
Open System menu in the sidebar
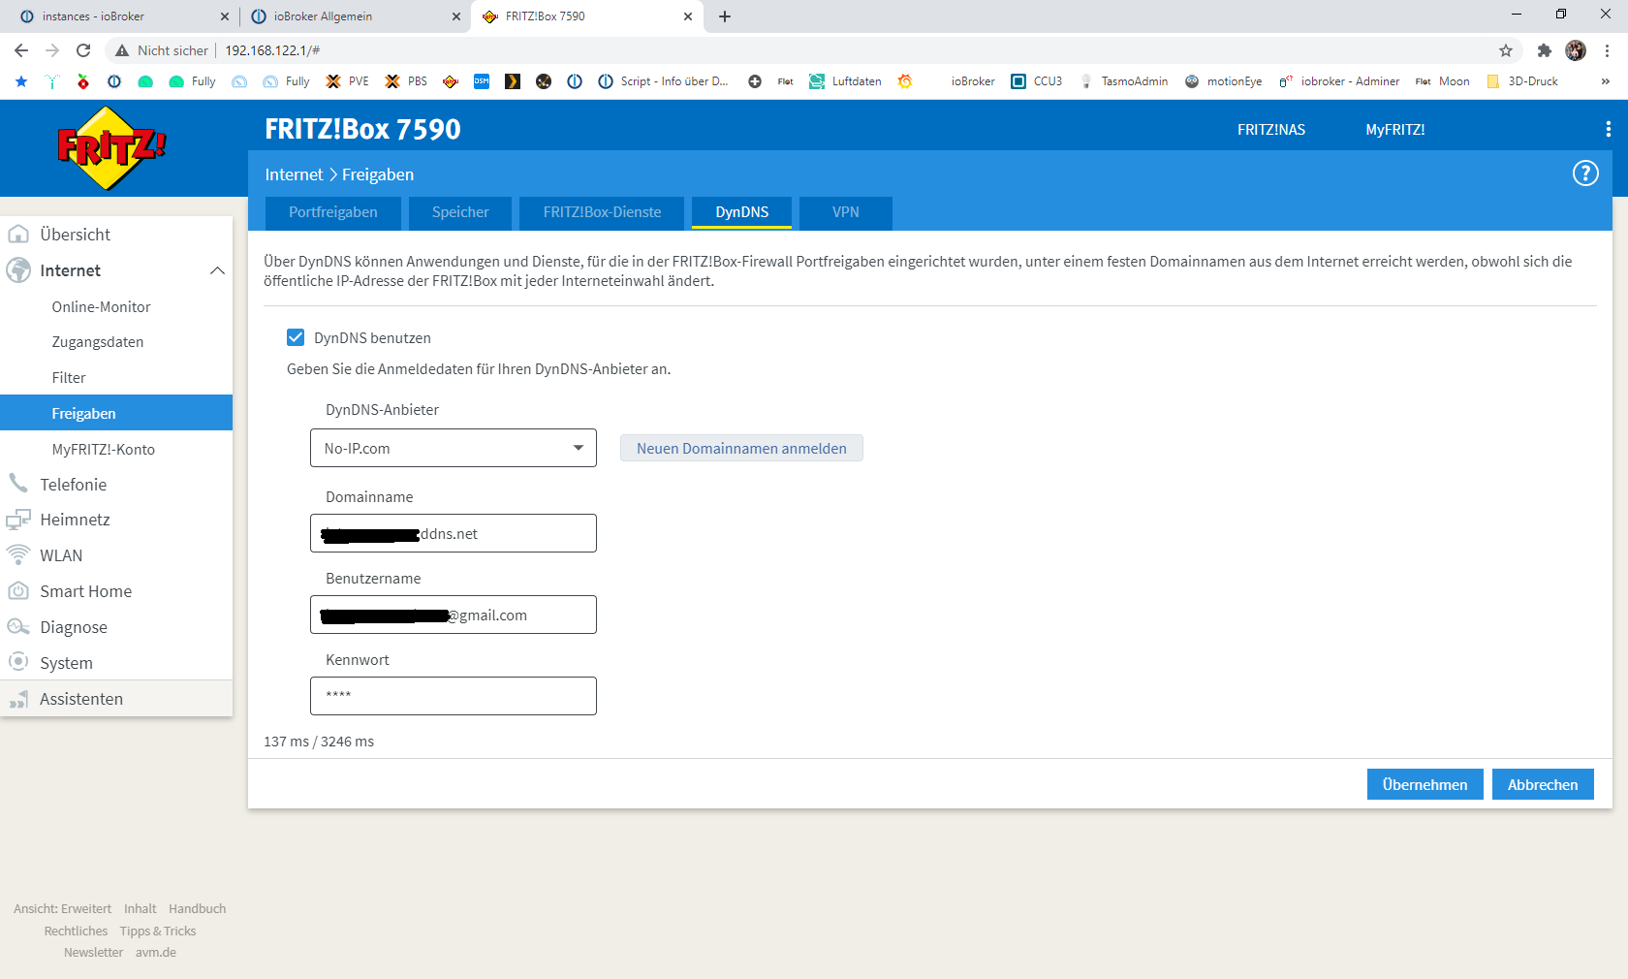[116, 663]
